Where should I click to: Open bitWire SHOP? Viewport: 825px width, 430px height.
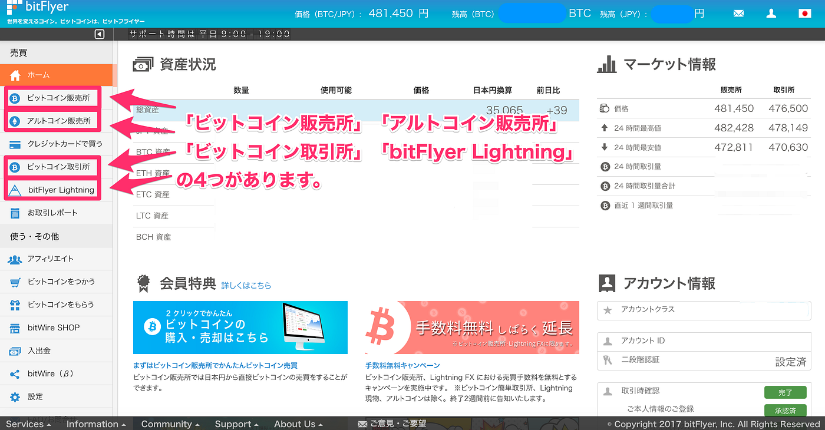click(56, 328)
